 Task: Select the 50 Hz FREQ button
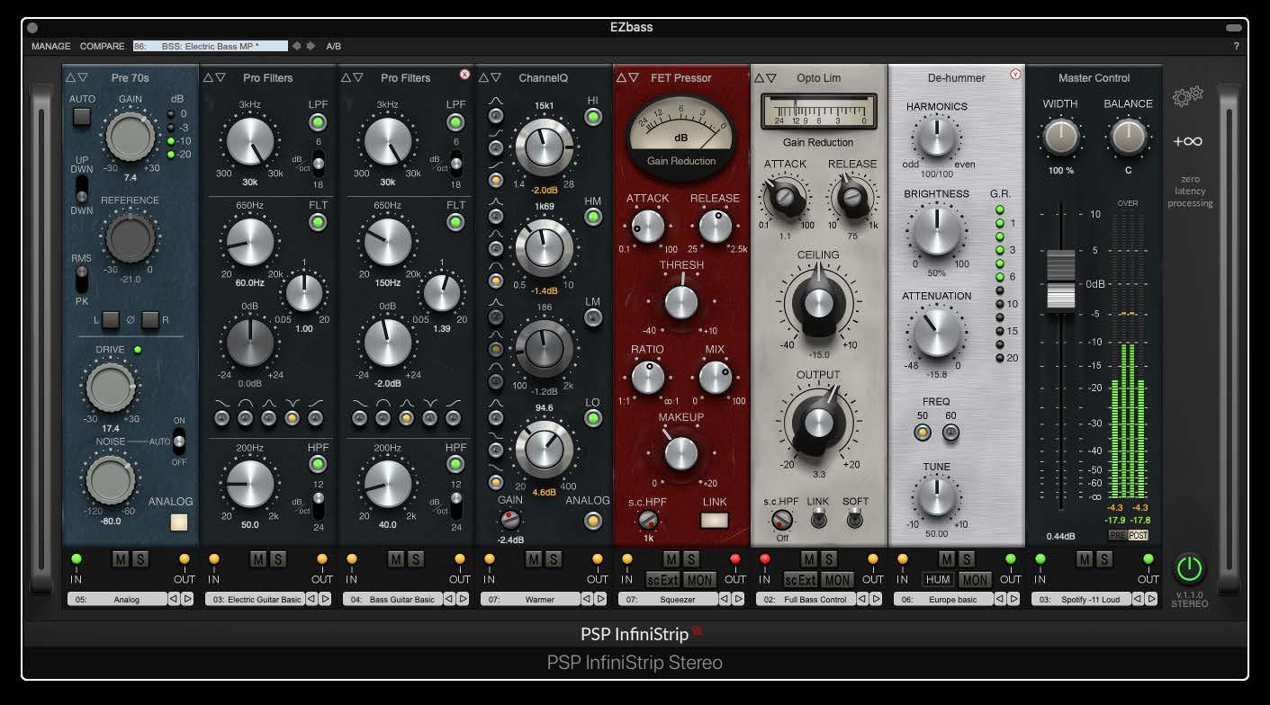(x=923, y=433)
